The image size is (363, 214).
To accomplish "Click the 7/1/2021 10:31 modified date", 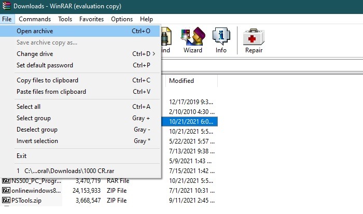I will pos(192,191).
